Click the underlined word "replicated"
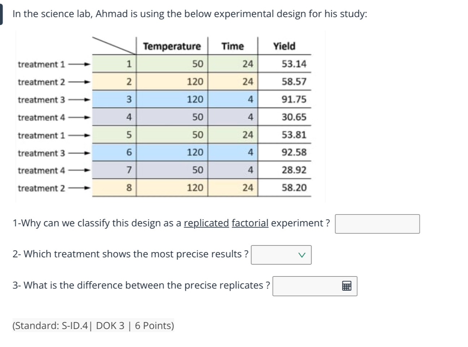Image resolution: width=468 pixels, height=347 pixels. 206,223
